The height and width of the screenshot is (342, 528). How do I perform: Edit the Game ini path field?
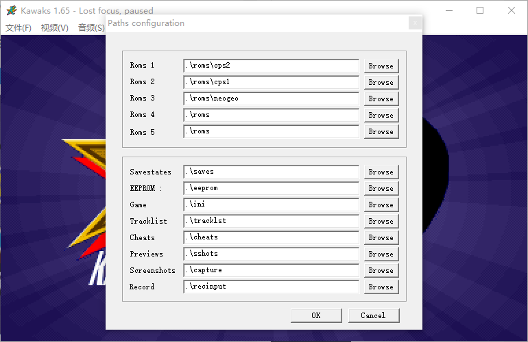coord(271,205)
